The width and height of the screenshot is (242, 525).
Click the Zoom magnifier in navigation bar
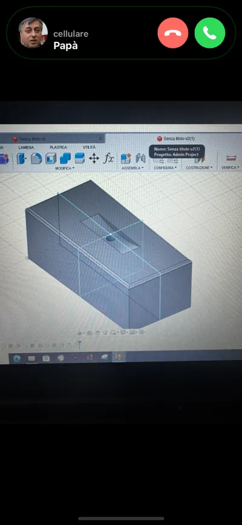tap(114, 332)
